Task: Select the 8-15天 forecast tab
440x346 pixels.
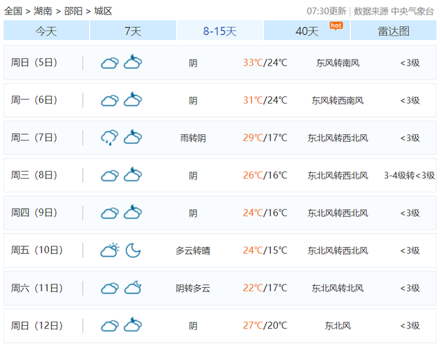Action: 220,30
